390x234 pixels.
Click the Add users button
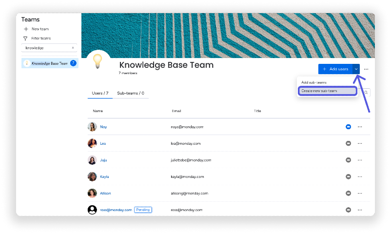[335, 69]
